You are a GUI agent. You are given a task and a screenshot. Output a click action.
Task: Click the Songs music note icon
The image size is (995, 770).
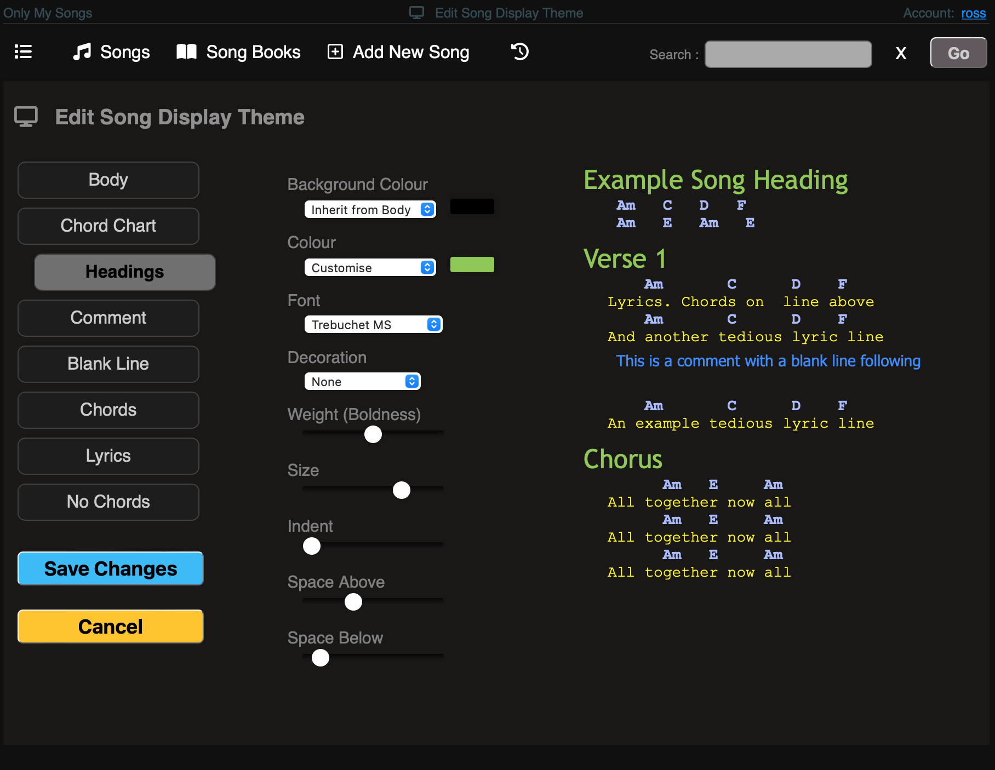click(82, 52)
